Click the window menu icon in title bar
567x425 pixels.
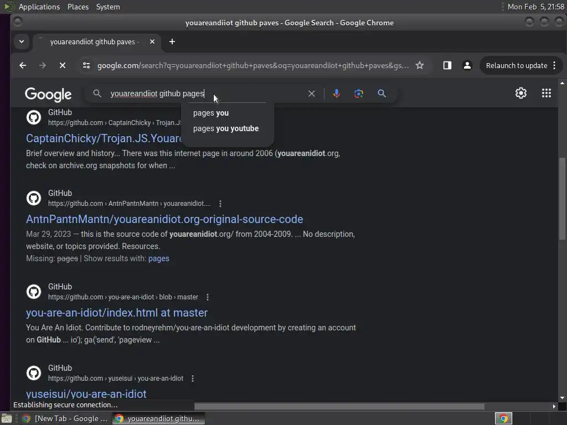18,22
